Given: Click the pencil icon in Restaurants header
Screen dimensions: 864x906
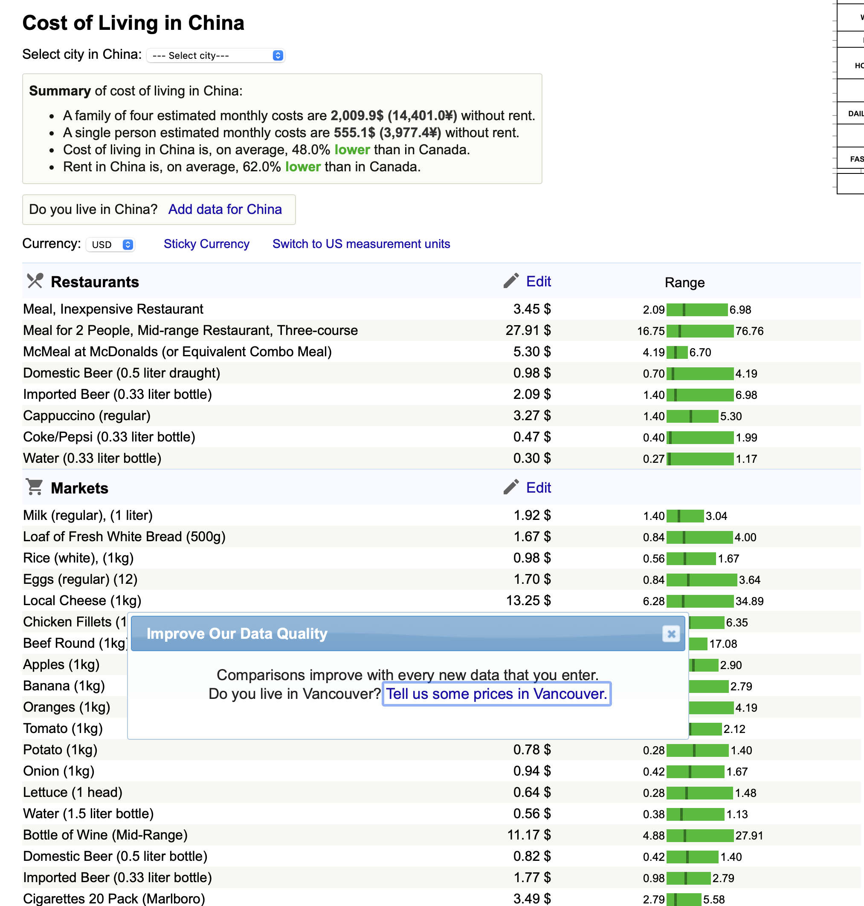Looking at the screenshot, I should (511, 281).
